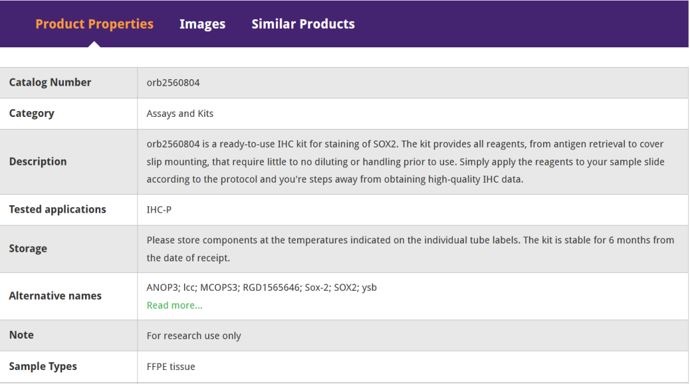Image resolution: width=690 pixels, height=384 pixels.
Task: Click the Note row label
Action: point(21,335)
